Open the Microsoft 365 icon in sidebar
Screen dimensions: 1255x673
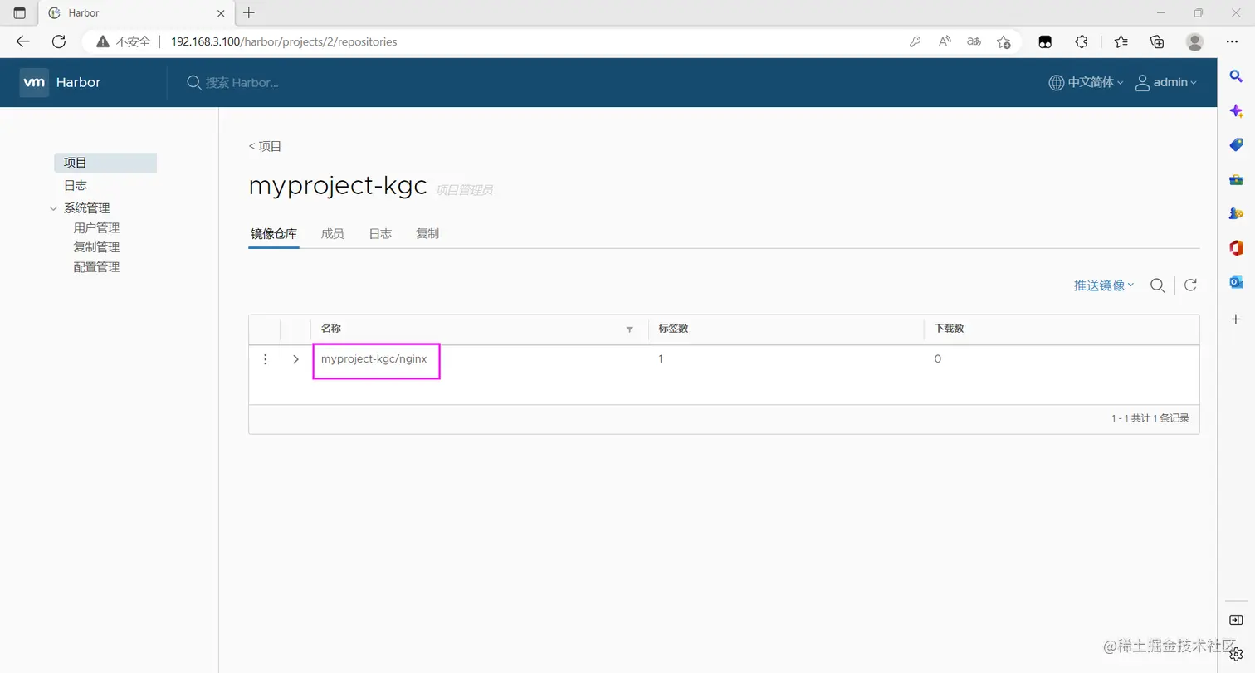pyautogui.click(x=1236, y=248)
